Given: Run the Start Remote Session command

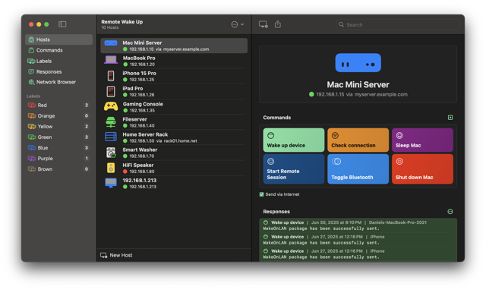Looking at the screenshot, I should click(x=294, y=169).
